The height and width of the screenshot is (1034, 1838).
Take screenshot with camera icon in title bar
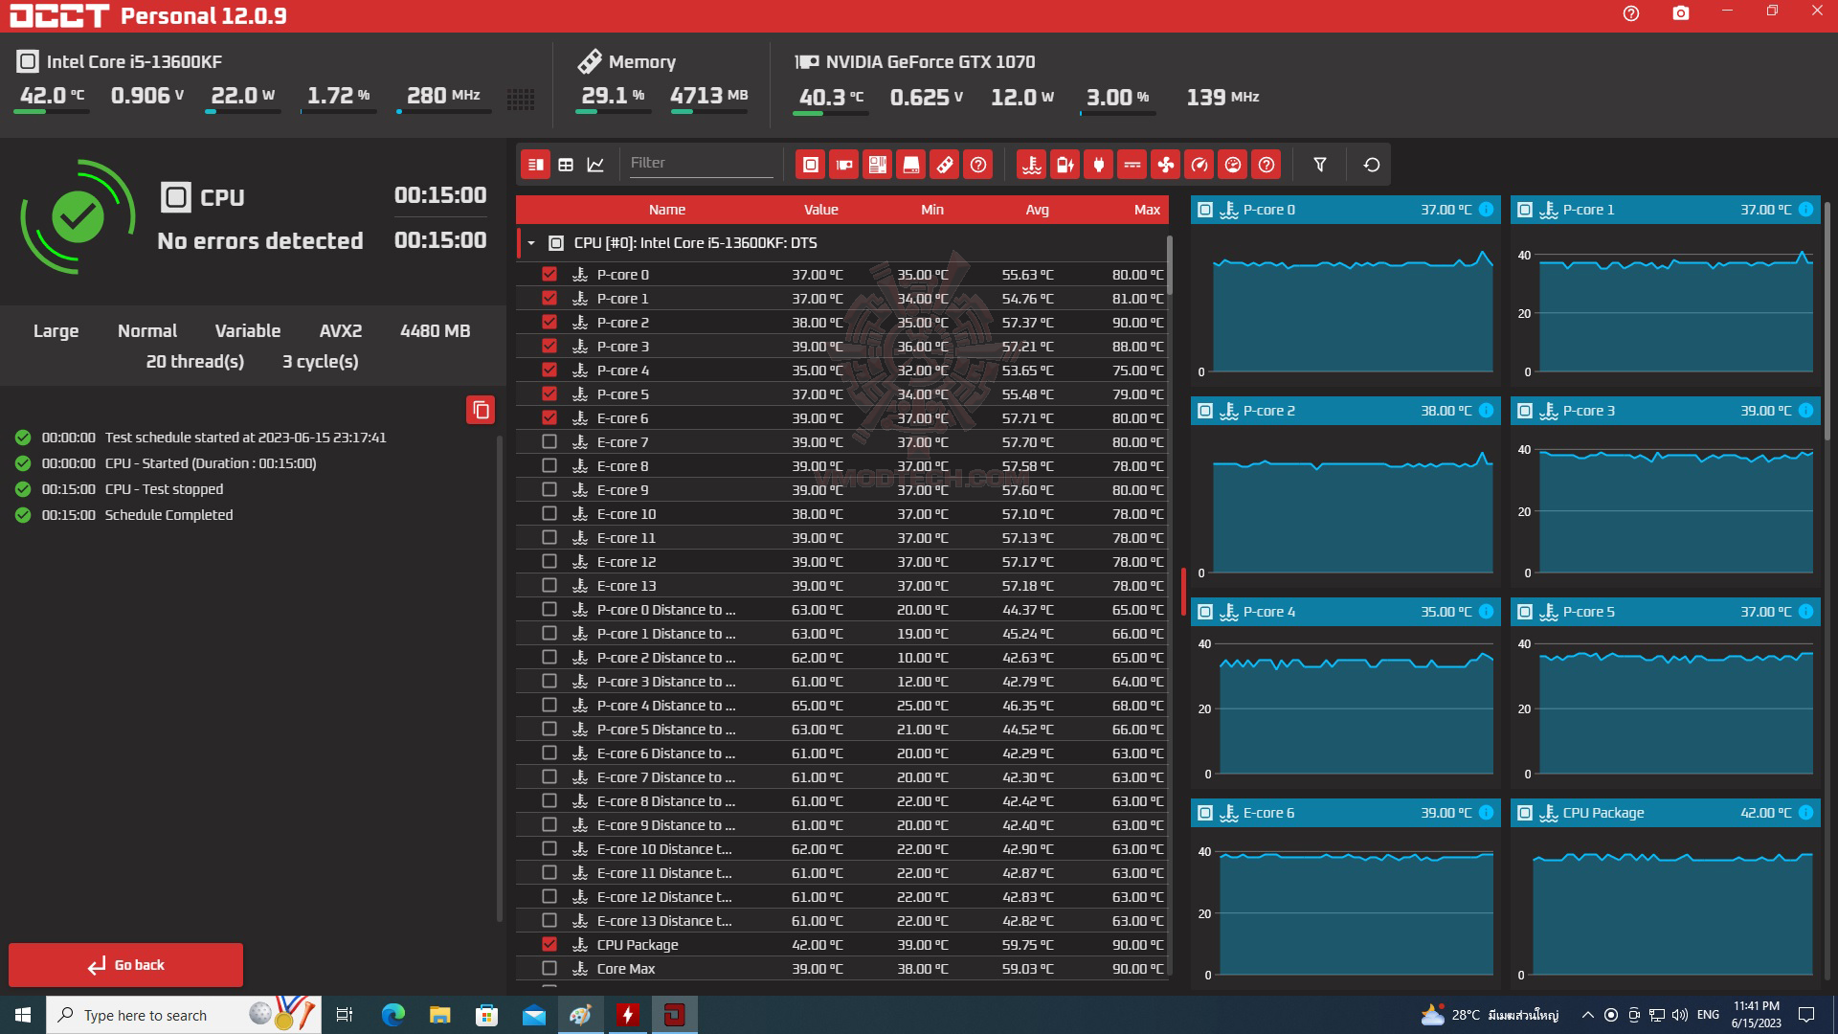click(1680, 13)
